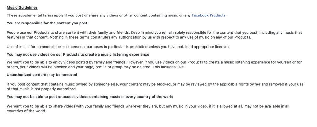Click the Facebook Products link
Image resolution: width=317 pixels, height=127 pixels.
click(209, 15)
